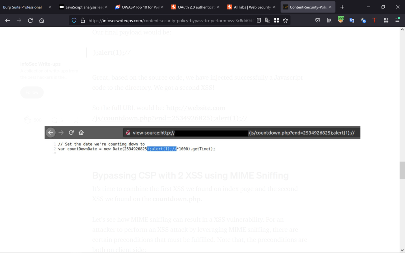
Task: Open the extensions grid with plus icon
Action: tap(386, 20)
